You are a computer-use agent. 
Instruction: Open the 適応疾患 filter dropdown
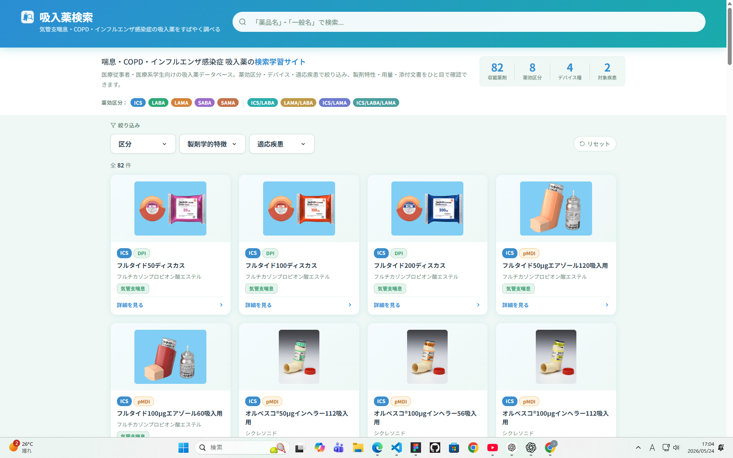pyautogui.click(x=282, y=144)
